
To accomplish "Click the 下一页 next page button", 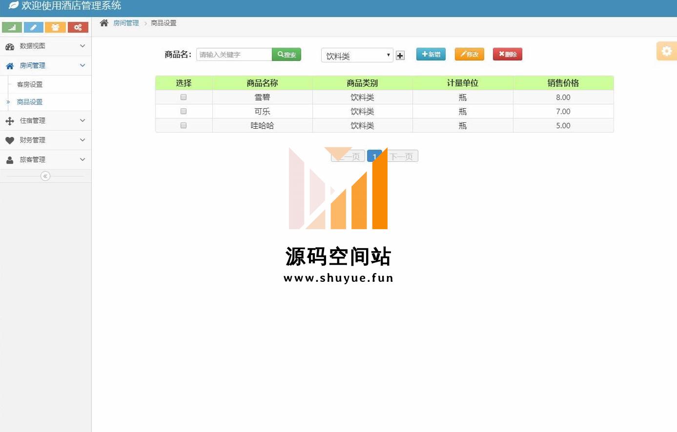I will tap(401, 156).
